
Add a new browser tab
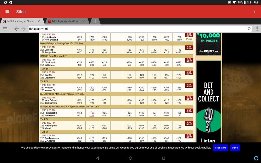click(95, 21)
